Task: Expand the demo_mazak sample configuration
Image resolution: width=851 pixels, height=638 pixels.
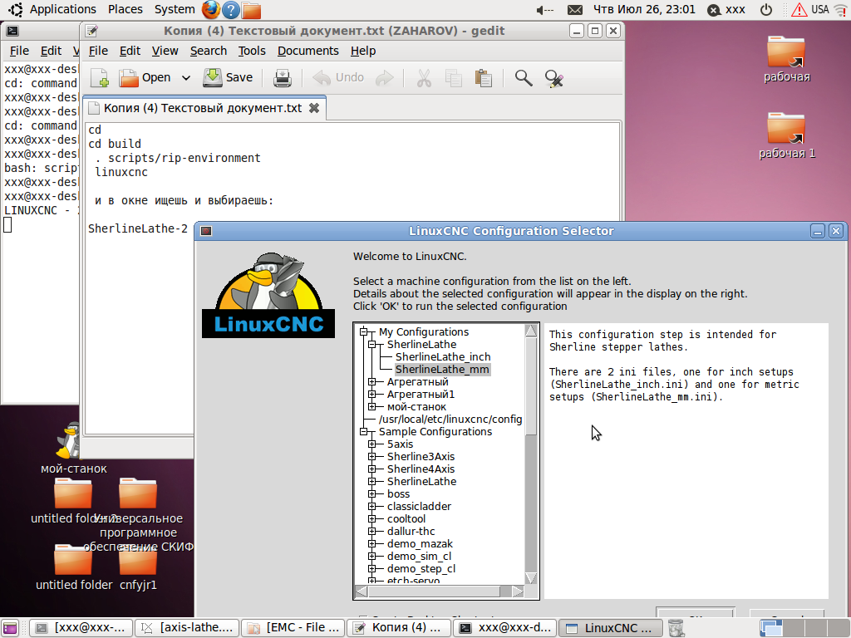Action: point(372,543)
